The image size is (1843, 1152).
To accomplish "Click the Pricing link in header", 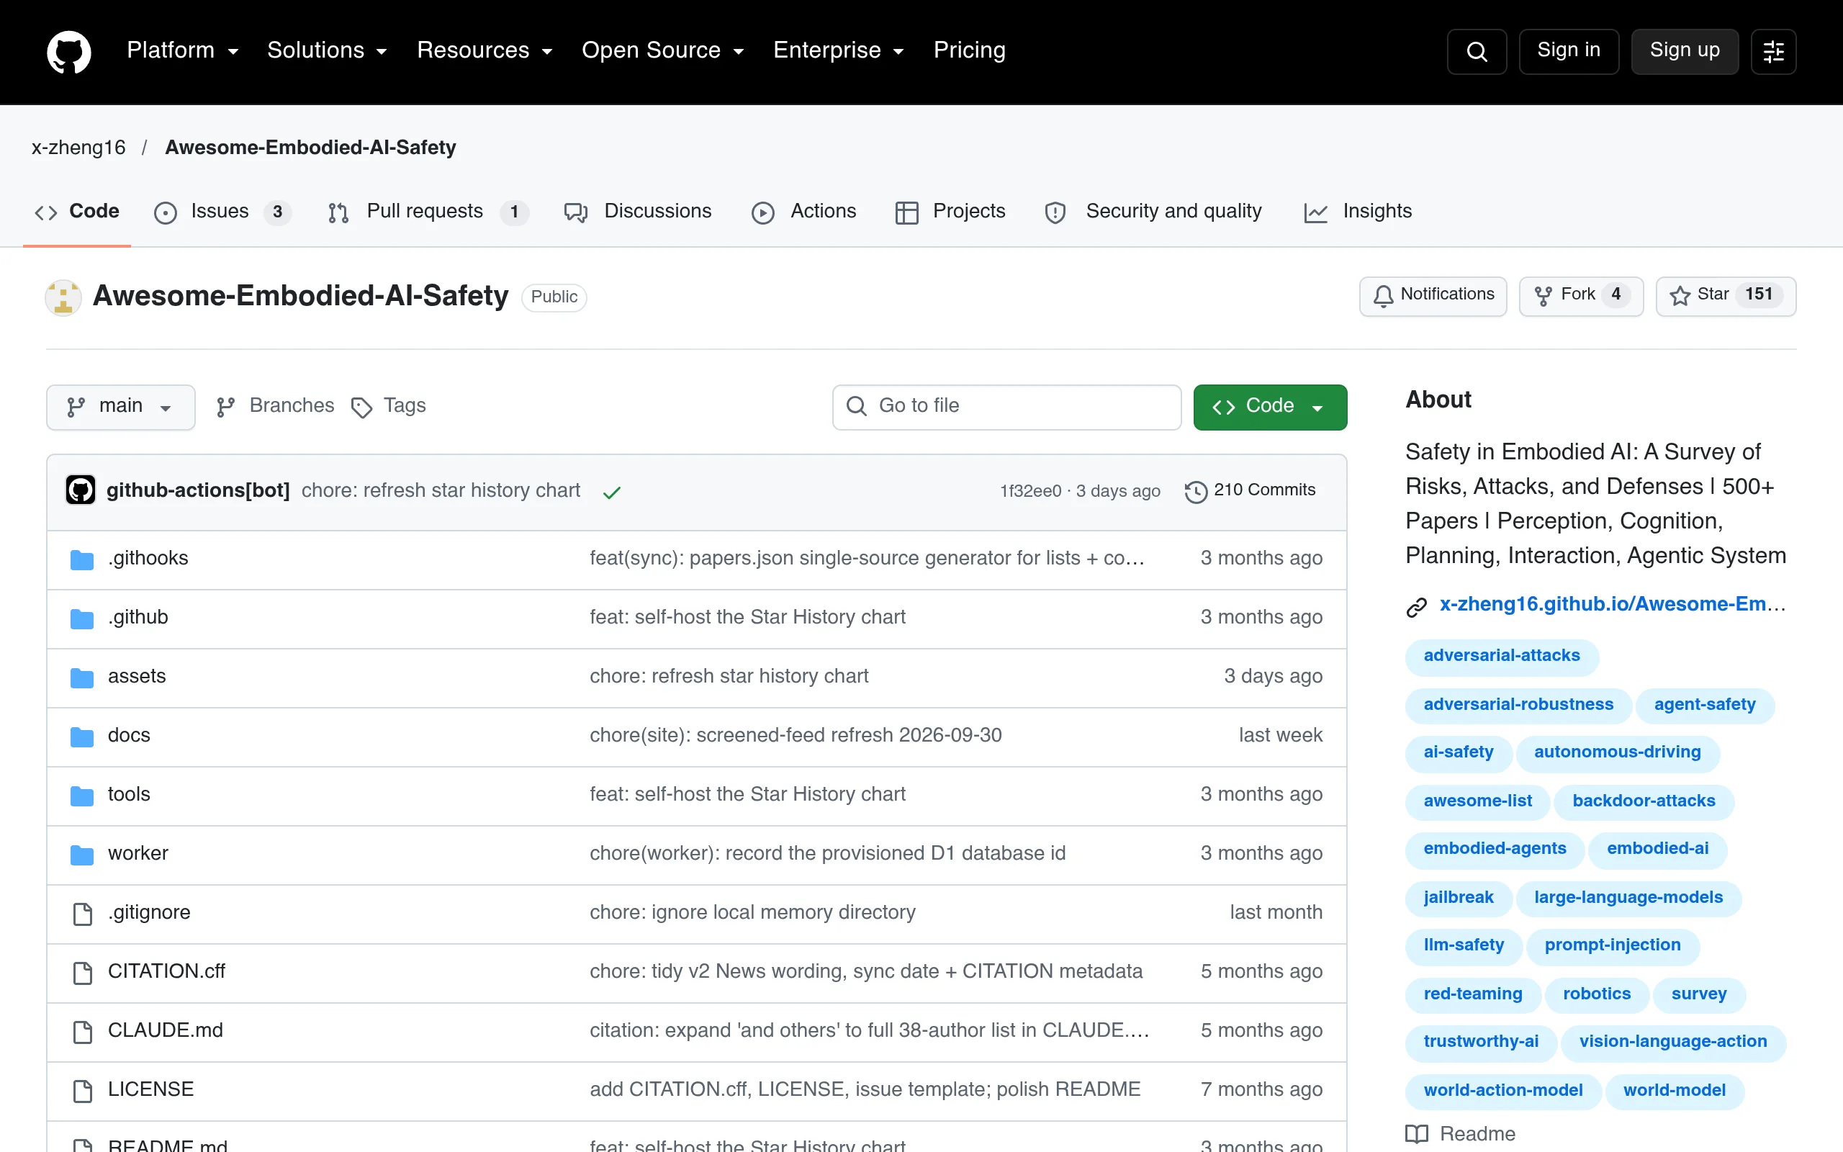I will point(970,50).
